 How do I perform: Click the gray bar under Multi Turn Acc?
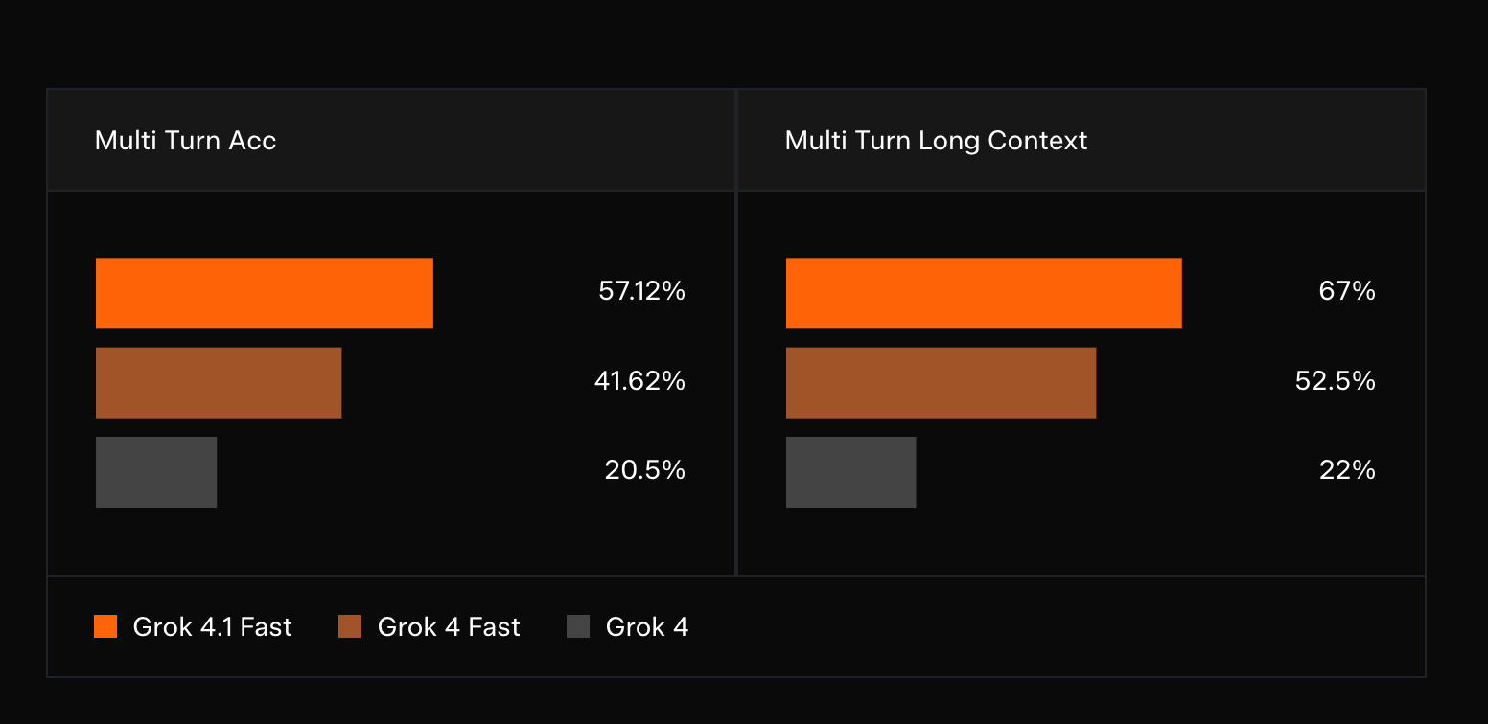pos(156,472)
